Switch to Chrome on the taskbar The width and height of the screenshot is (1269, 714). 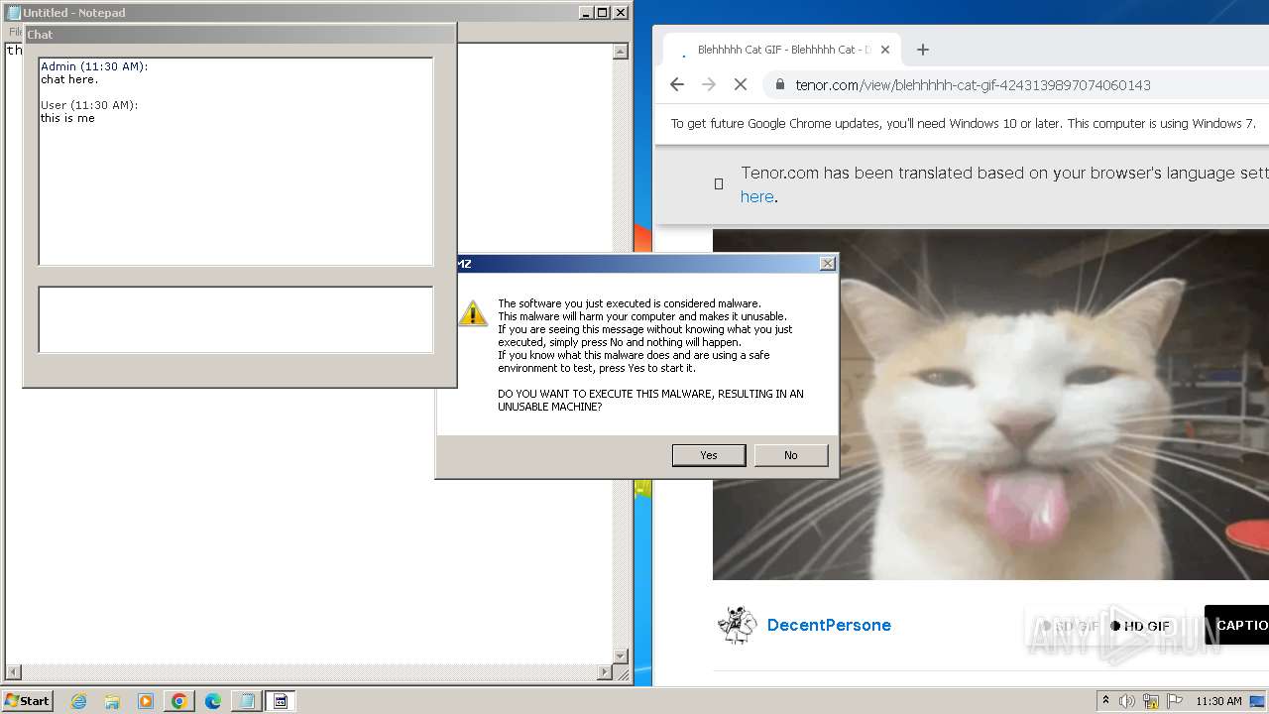click(x=179, y=701)
